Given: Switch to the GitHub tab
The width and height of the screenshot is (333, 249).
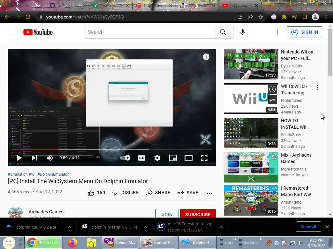Looking at the screenshot, I should point(68,6).
